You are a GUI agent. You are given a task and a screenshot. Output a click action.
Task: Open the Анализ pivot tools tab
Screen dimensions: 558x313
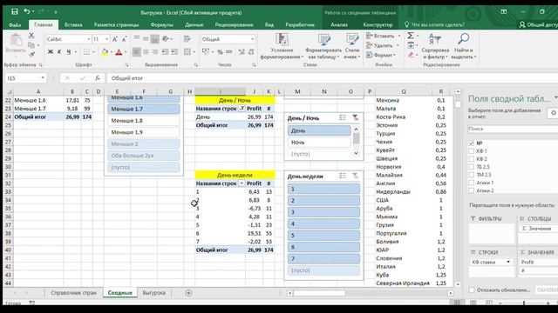coord(339,25)
